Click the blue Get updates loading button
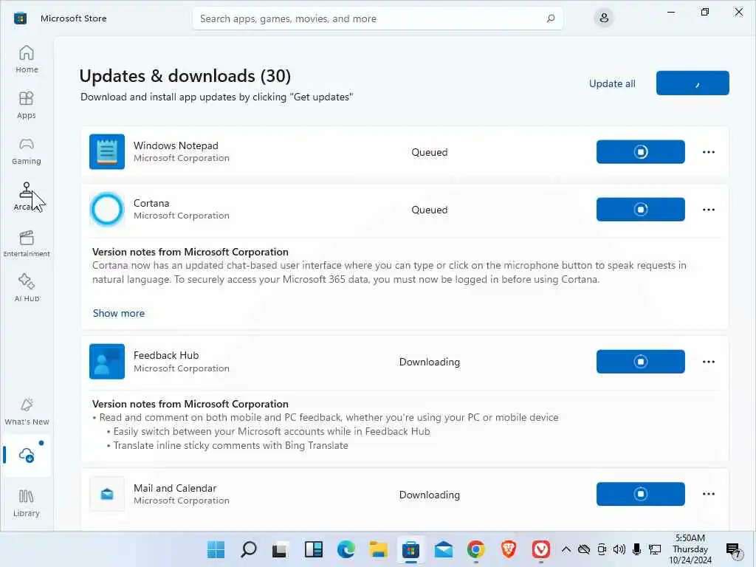Image resolution: width=756 pixels, height=567 pixels. tap(693, 83)
